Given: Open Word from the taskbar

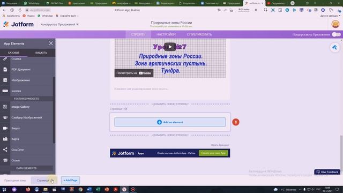Looking at the screenshot, I should click(x=90, y=189).
